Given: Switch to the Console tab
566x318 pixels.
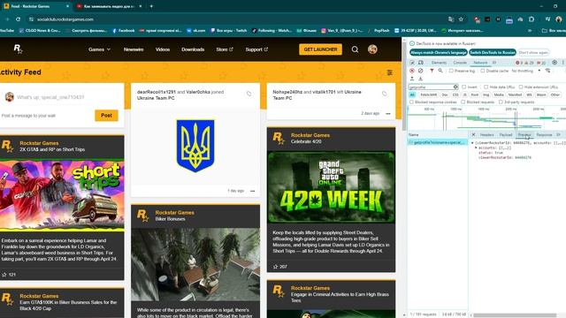Looking at the screenshot, I should 460,63.
